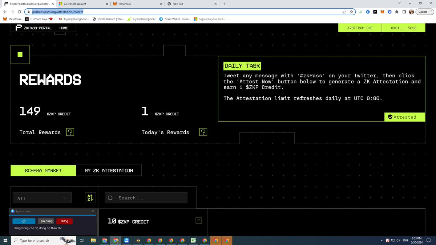Open the Extensions puzzle piece menu
Image resolution: width=436 pixels, height=245 pixels.
tap(397, 12)
